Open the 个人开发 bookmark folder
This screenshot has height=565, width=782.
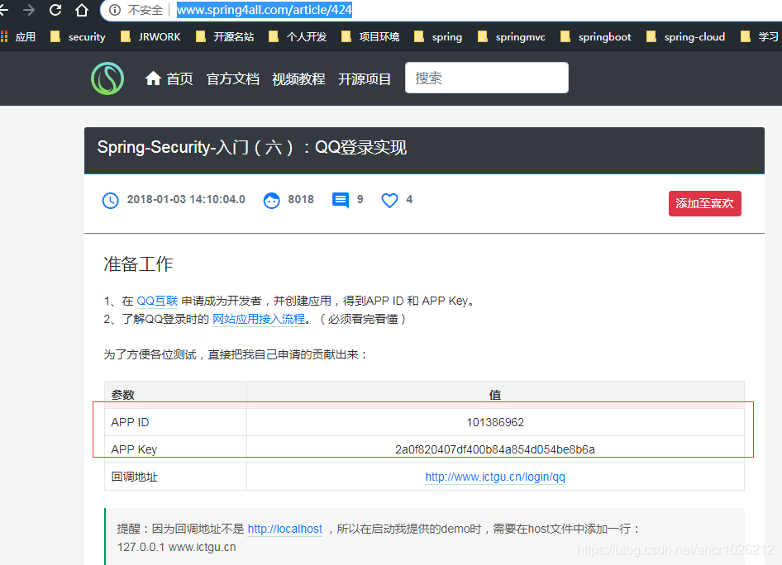(298, 37)
